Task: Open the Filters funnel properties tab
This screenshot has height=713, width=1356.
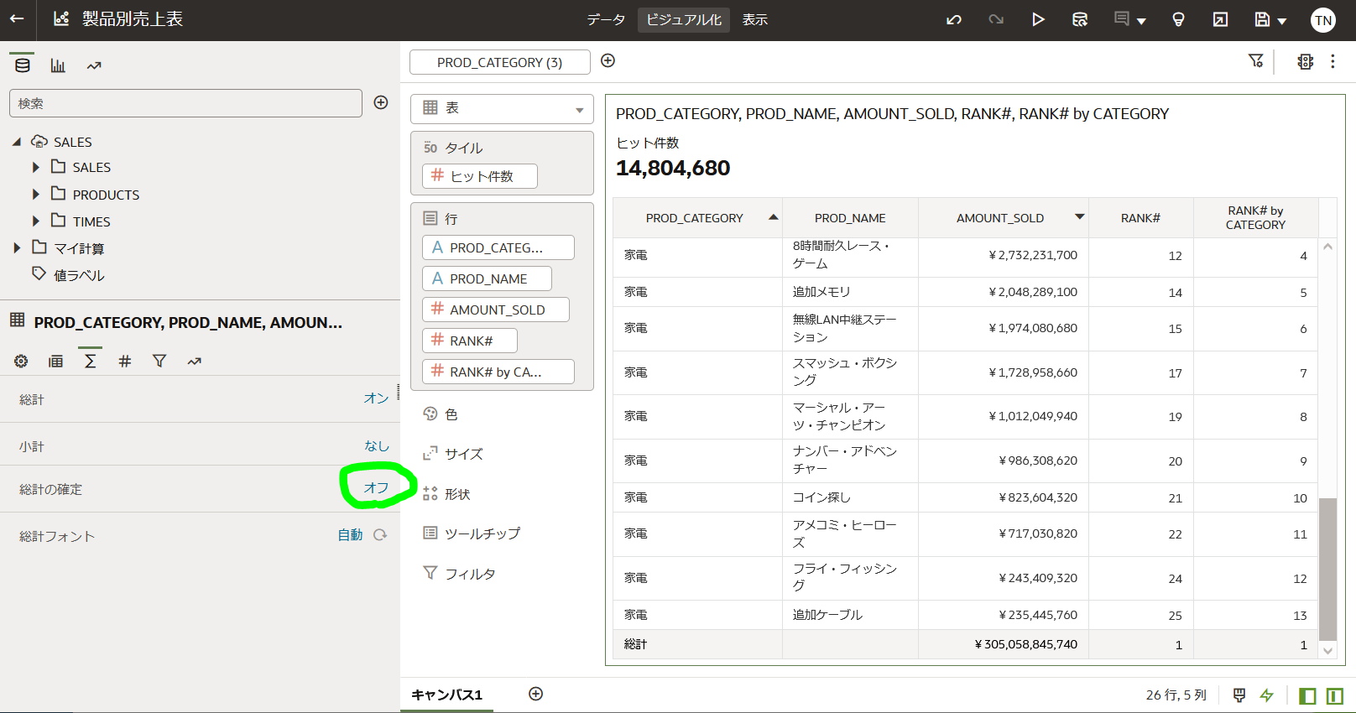Action: tap(159, 361)
